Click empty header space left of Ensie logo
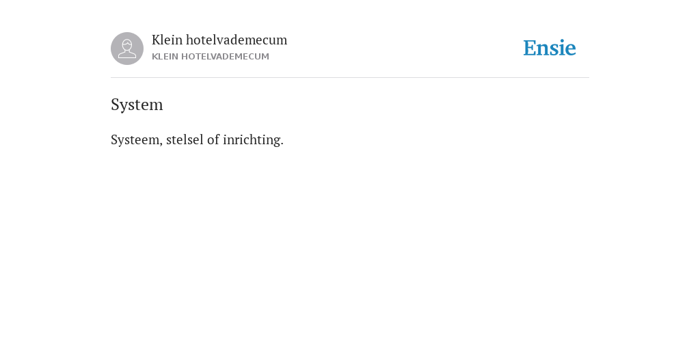Screen dimensions: 700x350 (x=402, y=49)
